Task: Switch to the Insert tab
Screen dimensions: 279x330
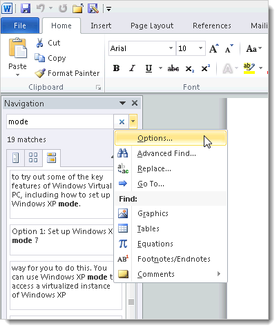Action: [101, 26]
